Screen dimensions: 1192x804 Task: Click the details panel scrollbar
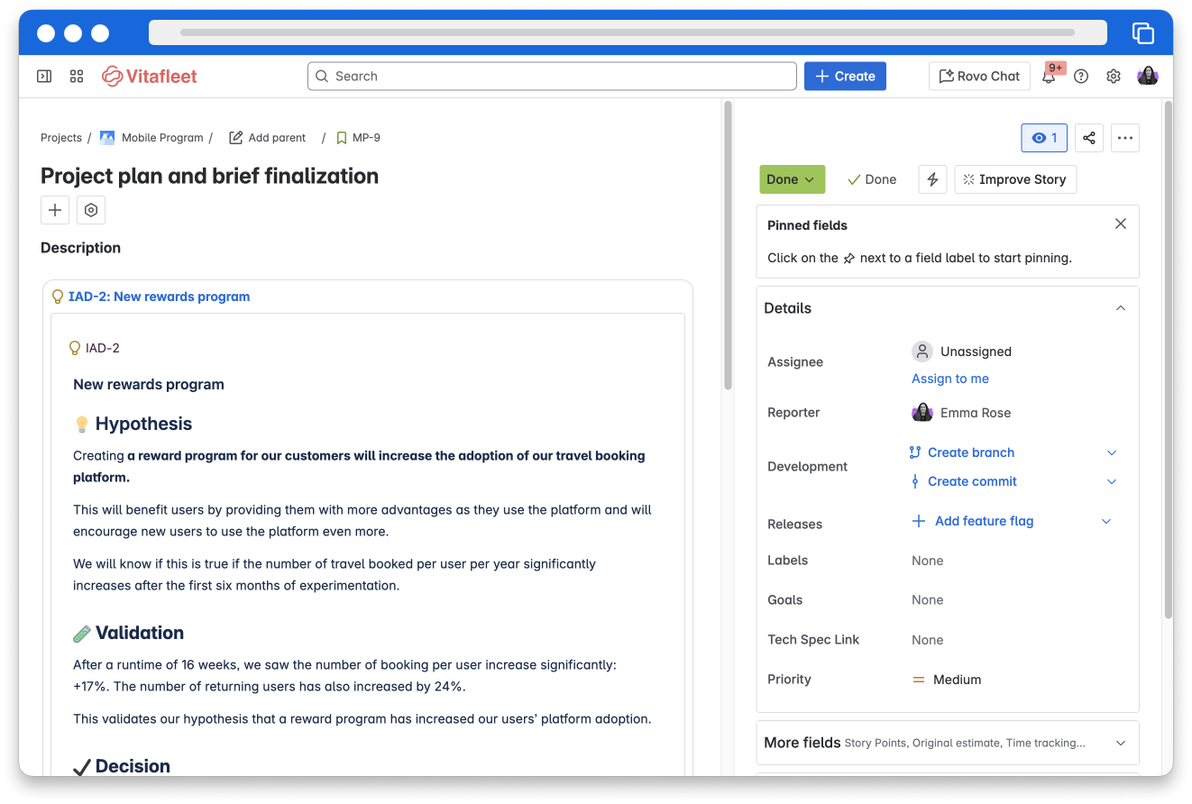(x=1169, y=361)
